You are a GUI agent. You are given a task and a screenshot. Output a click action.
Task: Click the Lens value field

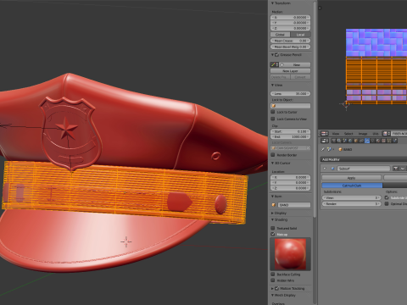tap(290, 93)
